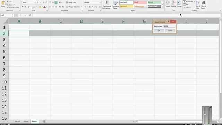The width and height of the screenshot is (222, 125).
Task: Decrease decimal places
Action: tap(100, 7)
